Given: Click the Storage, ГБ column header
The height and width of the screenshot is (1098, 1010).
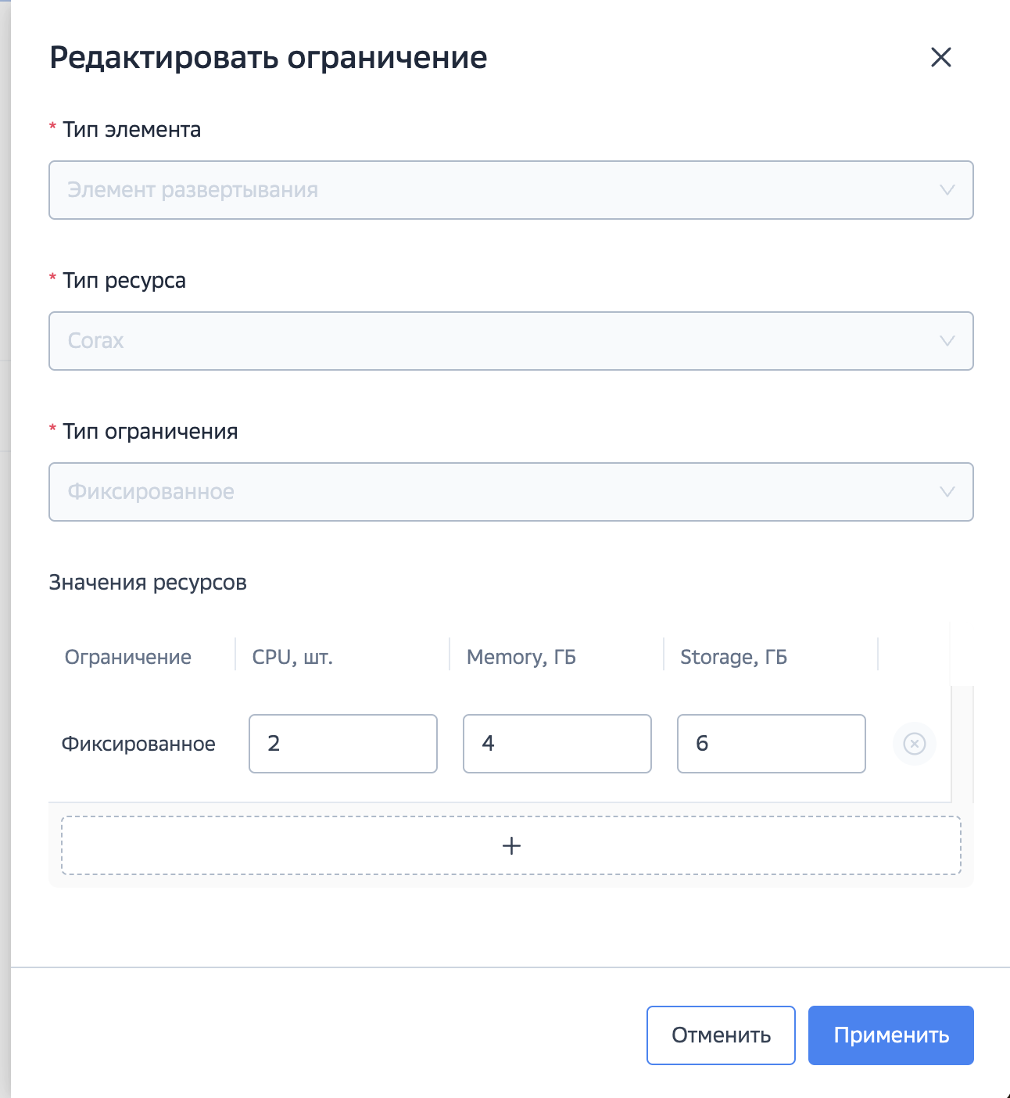Looking at the screenshot, I should (734, 656).
